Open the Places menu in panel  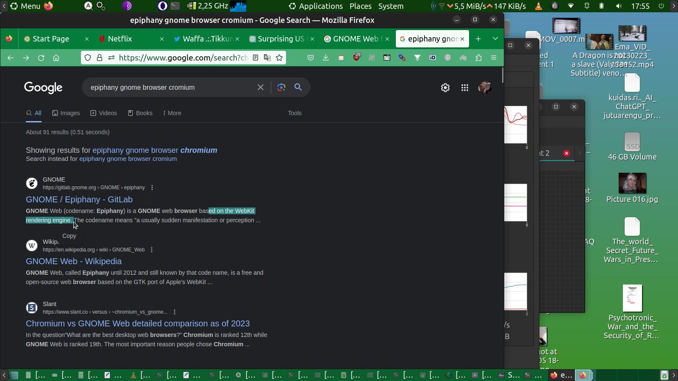pos(361,6)
